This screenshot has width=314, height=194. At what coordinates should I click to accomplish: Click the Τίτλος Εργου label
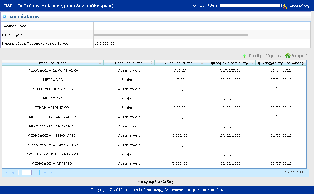[x=13, y=35]
